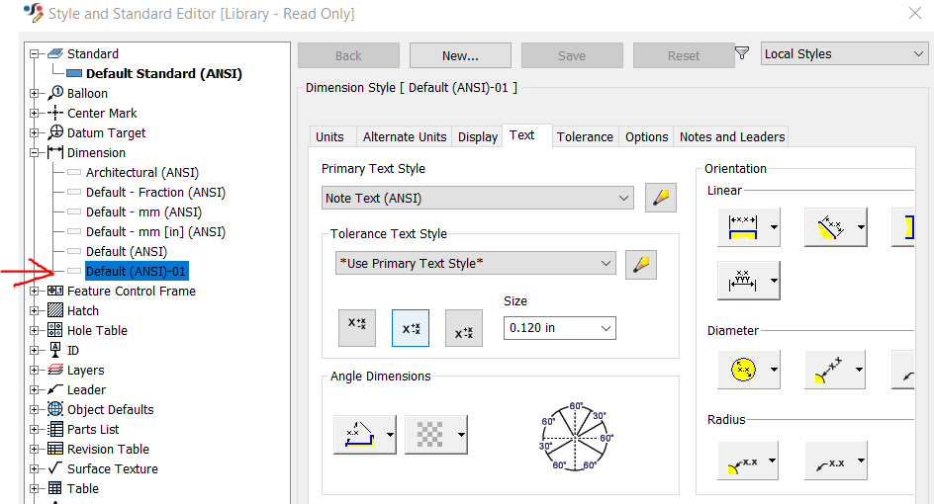The image size is (934, 504).
Task: Collapse the Dimension tree node
Action: pos(35,152)
